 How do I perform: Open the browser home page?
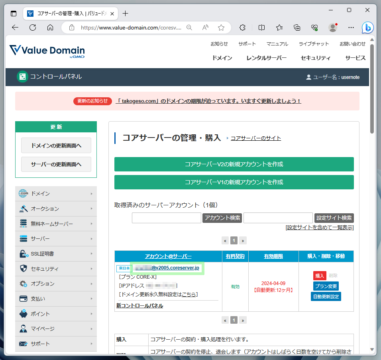50,28
